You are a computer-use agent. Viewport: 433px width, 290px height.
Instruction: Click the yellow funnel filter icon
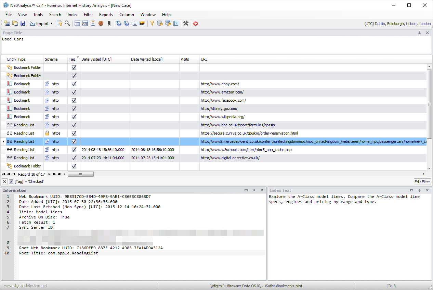pos(152,24)
